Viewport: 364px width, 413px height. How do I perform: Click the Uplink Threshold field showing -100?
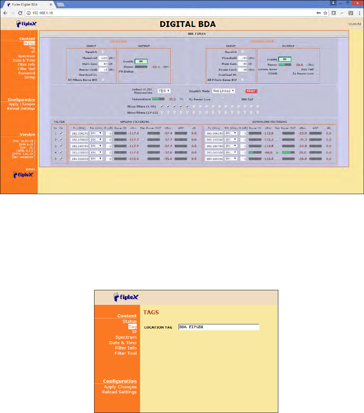[x=103, y=58]
